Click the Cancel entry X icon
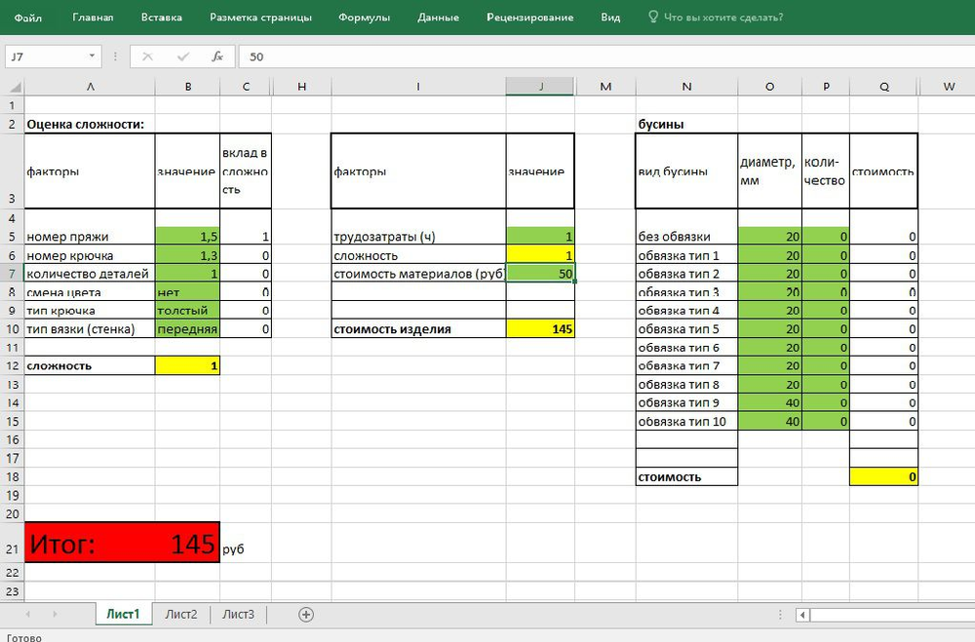Viewport: 975px width, 642px height. 147,57
